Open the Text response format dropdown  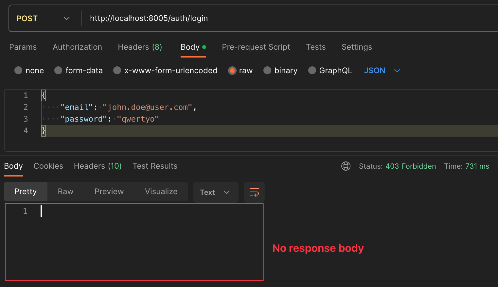pos(215,192)
